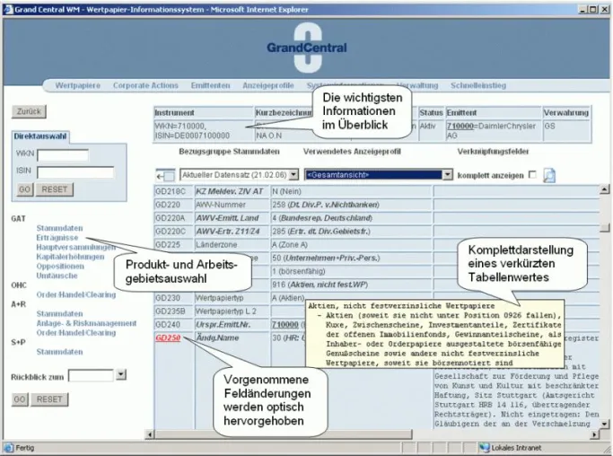Click the Lokales Intranet zone icon
Viewport: 613px width, 456px height.
485,447
